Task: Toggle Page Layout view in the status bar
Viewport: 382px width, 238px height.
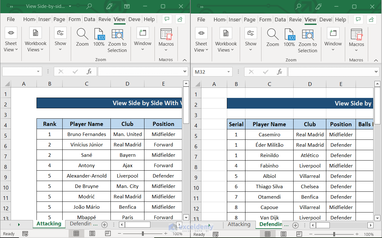Action: [92, 233]
